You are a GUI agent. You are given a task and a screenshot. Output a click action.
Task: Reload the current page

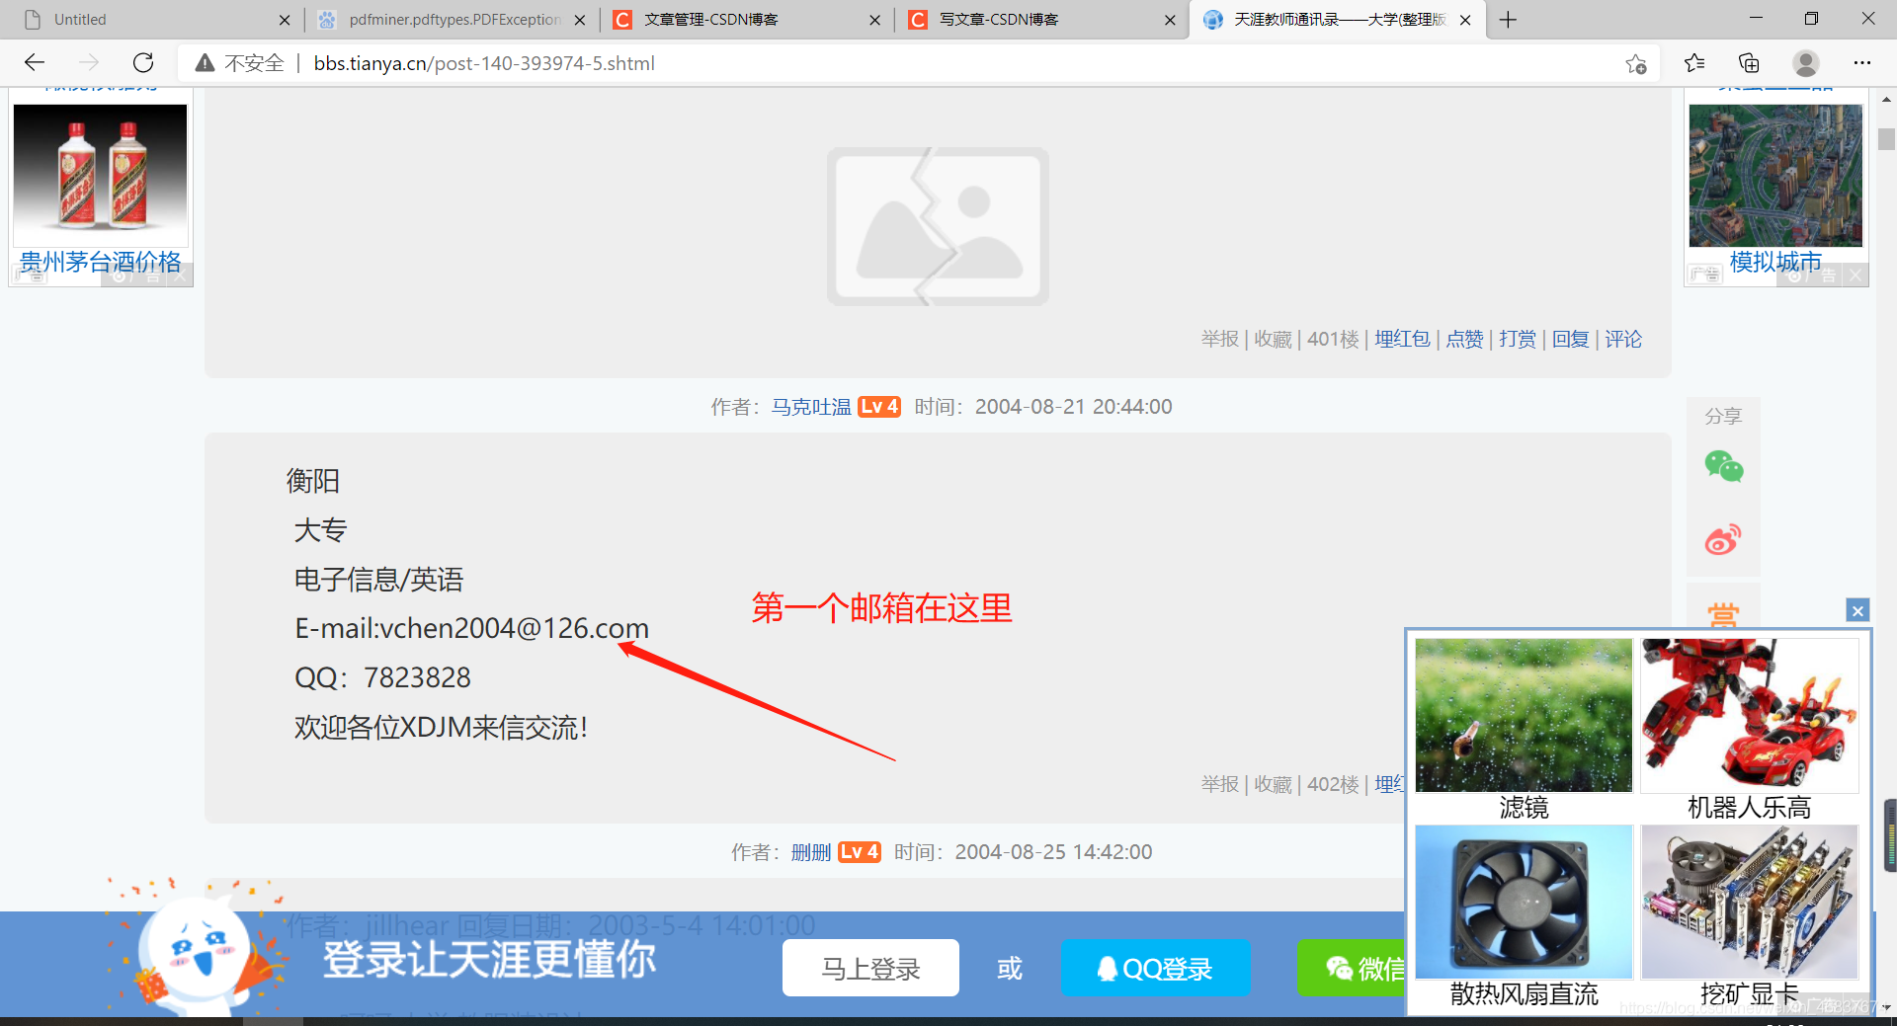(143, 63)
